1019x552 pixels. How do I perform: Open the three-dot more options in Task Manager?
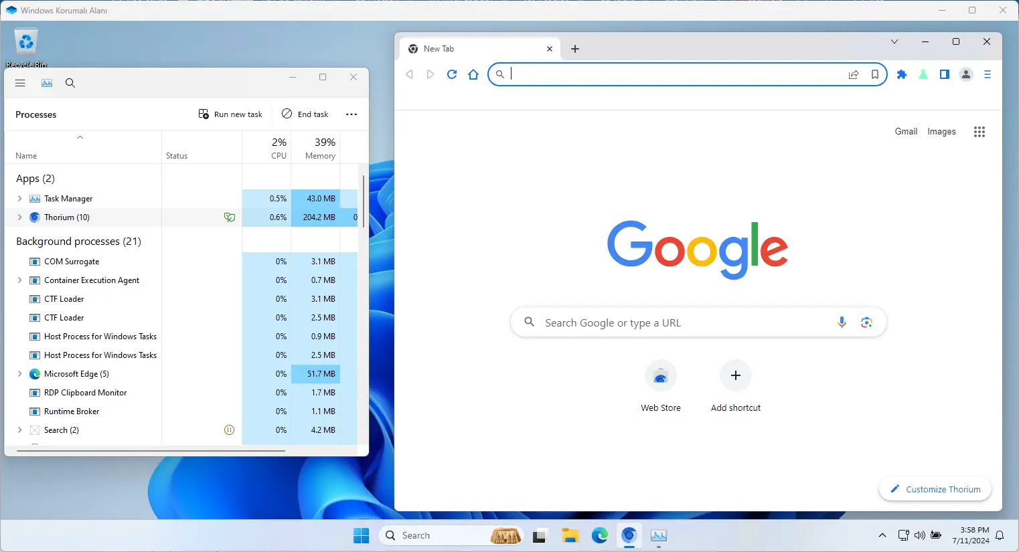pyautogui.click(x=351, y=114)
